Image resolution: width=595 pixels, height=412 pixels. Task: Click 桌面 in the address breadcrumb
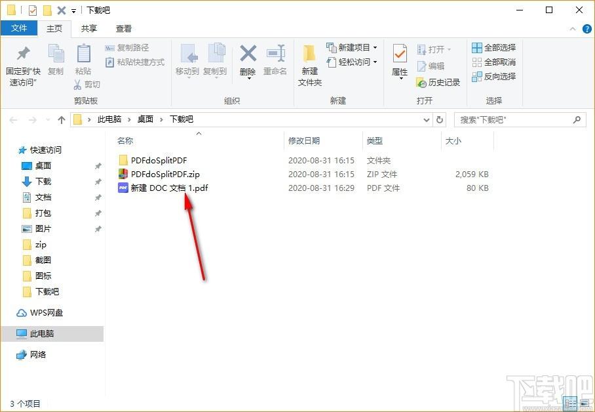pyautogui.click(x=145, y=119)
